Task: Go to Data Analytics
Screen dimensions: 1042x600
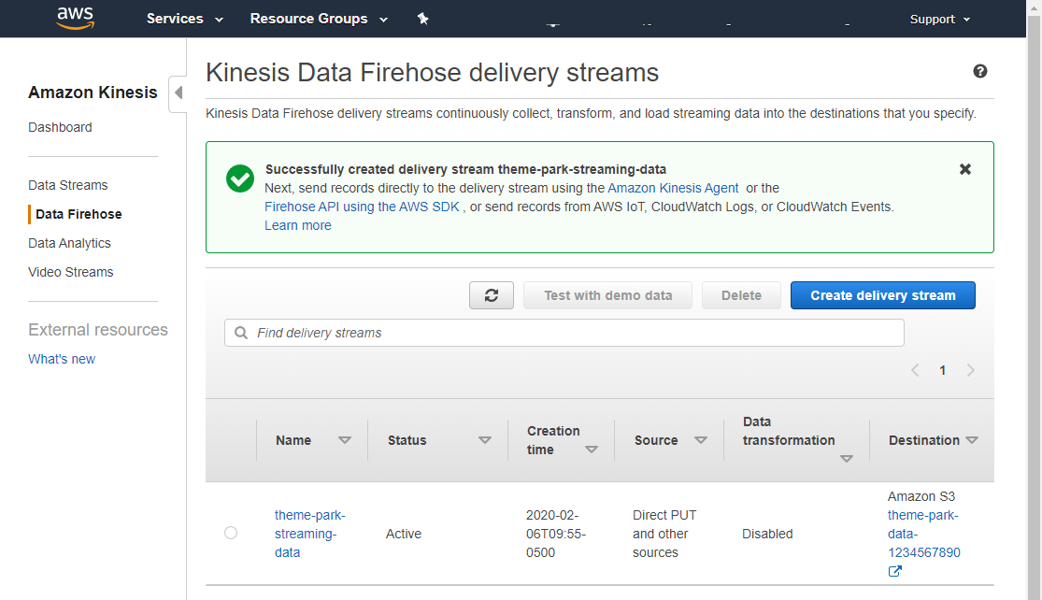Action: (69, 243)
